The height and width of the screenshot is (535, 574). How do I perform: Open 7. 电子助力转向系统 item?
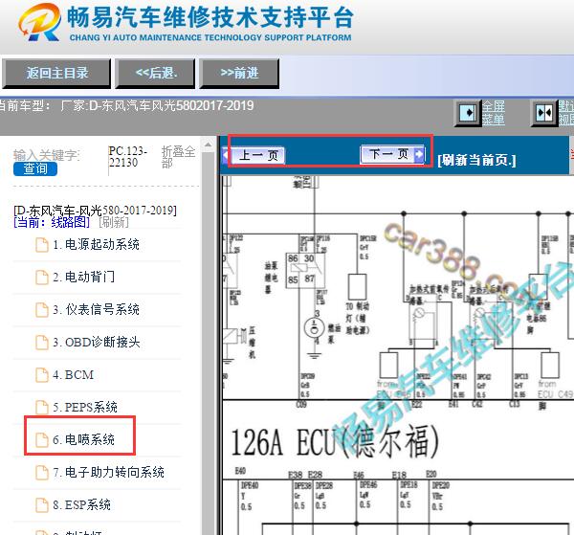point(108,472)
